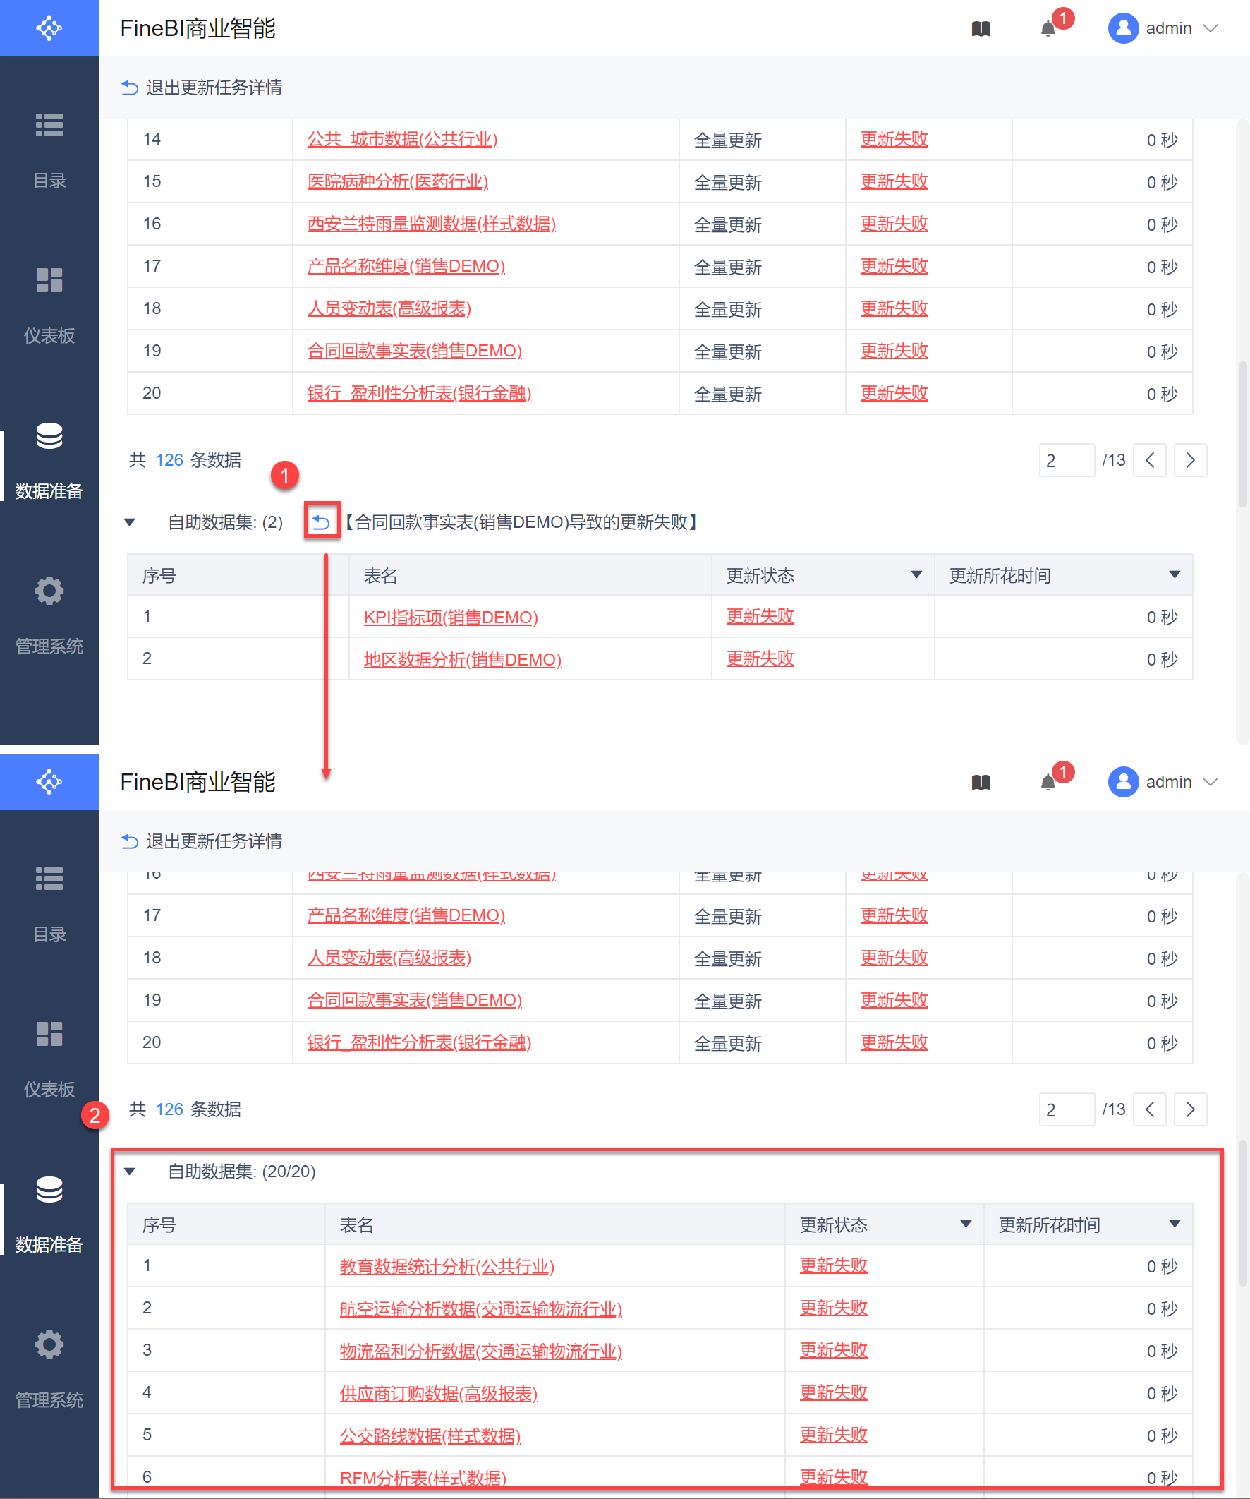This screenshot has height=1499, width=1250.
Task: Open 更新所花时间 filter in 自助数据集 (2) table
Action: click(x=1175, y=574)
